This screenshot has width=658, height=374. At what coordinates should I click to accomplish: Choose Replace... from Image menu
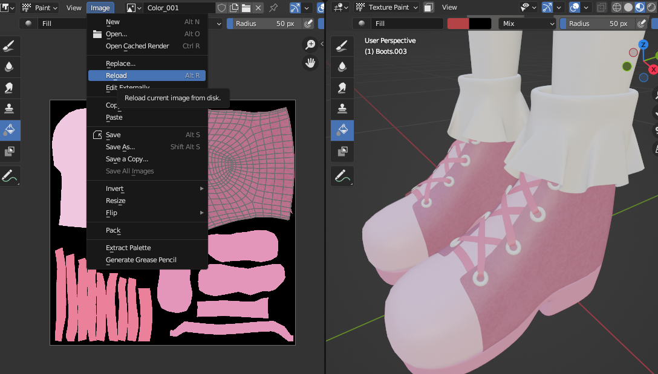pos(147,63)
